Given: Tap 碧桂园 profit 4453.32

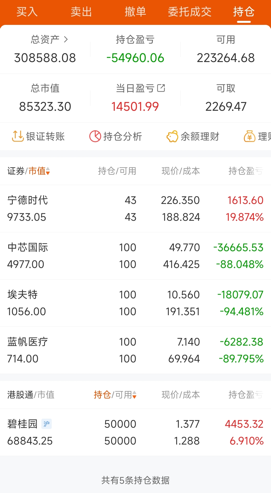Looking at the screenshot, I should pos(244,424).
